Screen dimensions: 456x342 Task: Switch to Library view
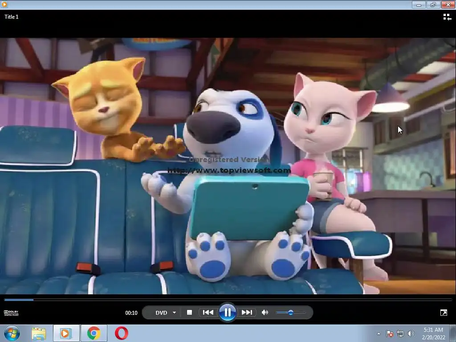point(447,17)
